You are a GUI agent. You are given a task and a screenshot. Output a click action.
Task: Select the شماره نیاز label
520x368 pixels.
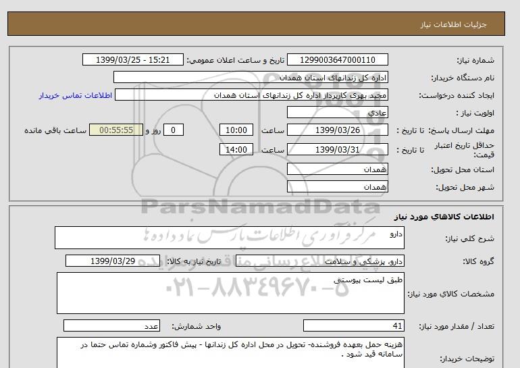pos(475,60)
